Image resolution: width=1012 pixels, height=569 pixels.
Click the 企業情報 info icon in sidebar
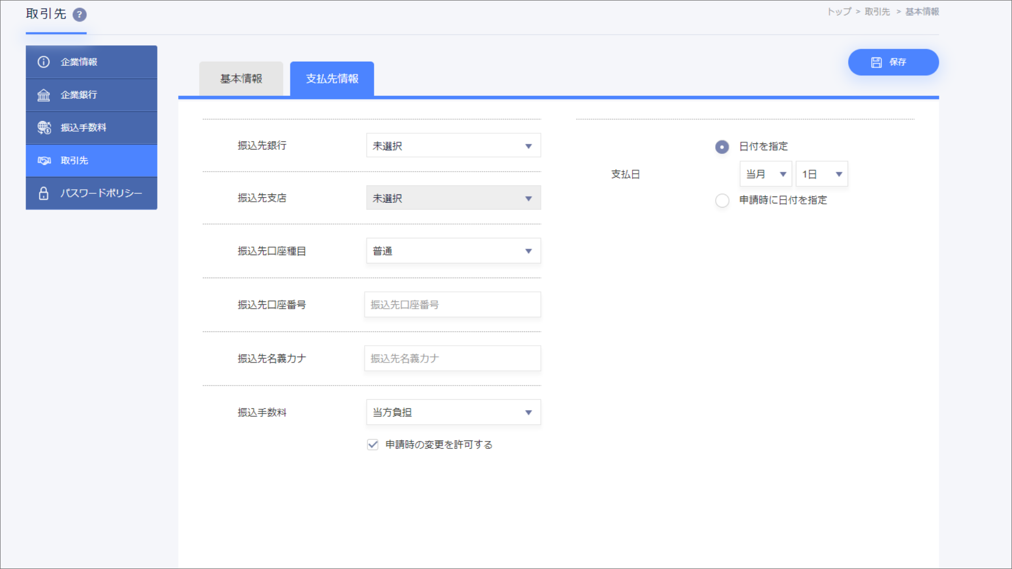(44, 62)
